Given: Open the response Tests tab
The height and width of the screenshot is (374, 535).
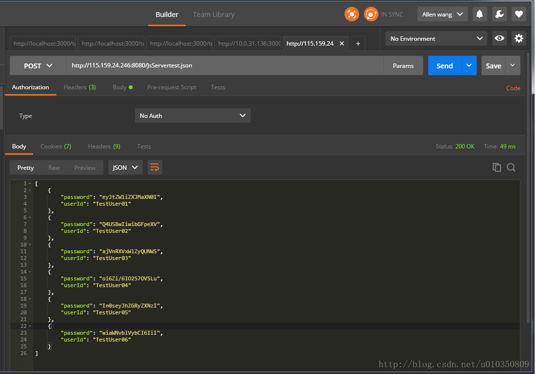Looking at the screenshot, I should click(144, 146).
